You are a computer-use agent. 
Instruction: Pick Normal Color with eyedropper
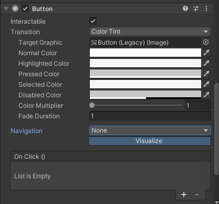206,53
